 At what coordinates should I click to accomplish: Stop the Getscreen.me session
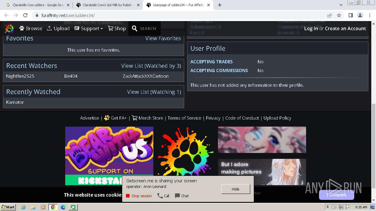(x=139, y=196)
